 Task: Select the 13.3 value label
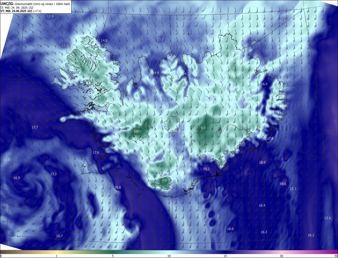click(293, 189)
